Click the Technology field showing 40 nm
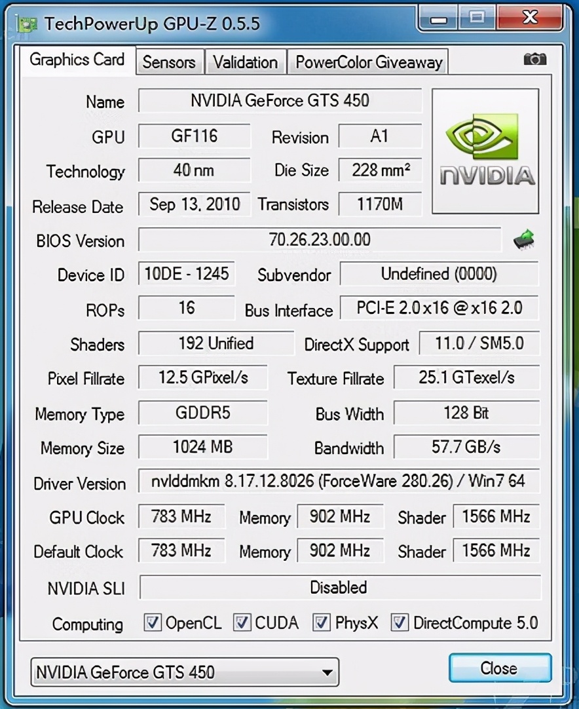 [195, 170]
